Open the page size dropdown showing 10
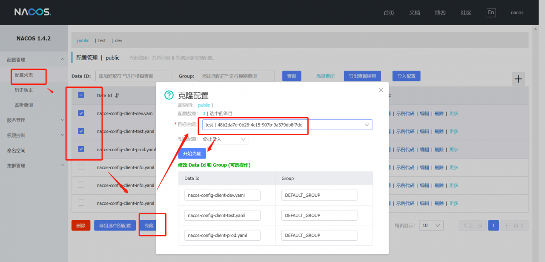Viewport: 545px width, 262px height. pos(431,225)
